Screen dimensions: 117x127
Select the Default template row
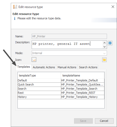(61, 80)
